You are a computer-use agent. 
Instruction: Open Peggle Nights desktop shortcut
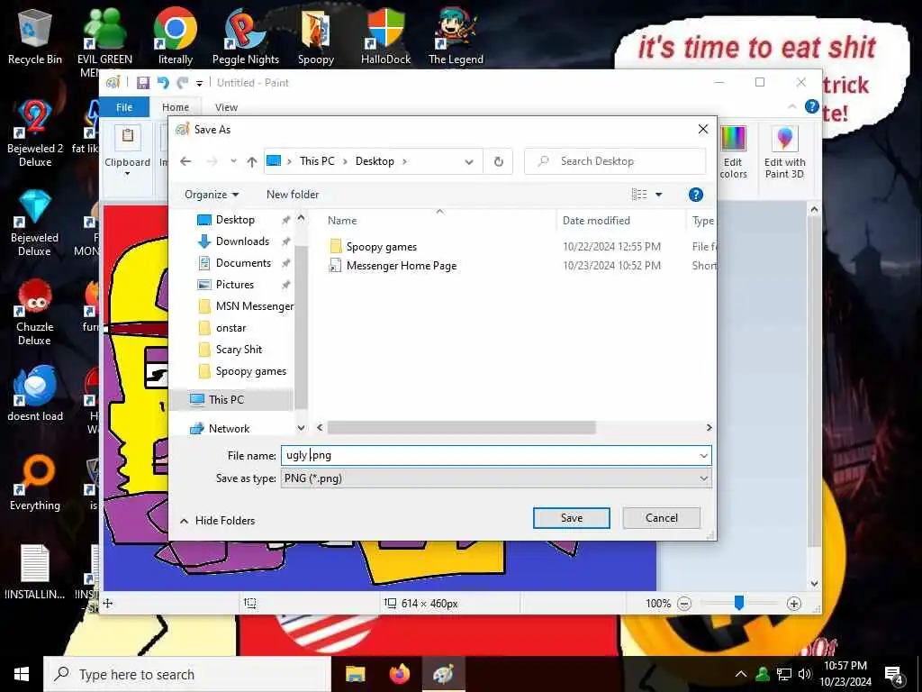pos(245,35)
